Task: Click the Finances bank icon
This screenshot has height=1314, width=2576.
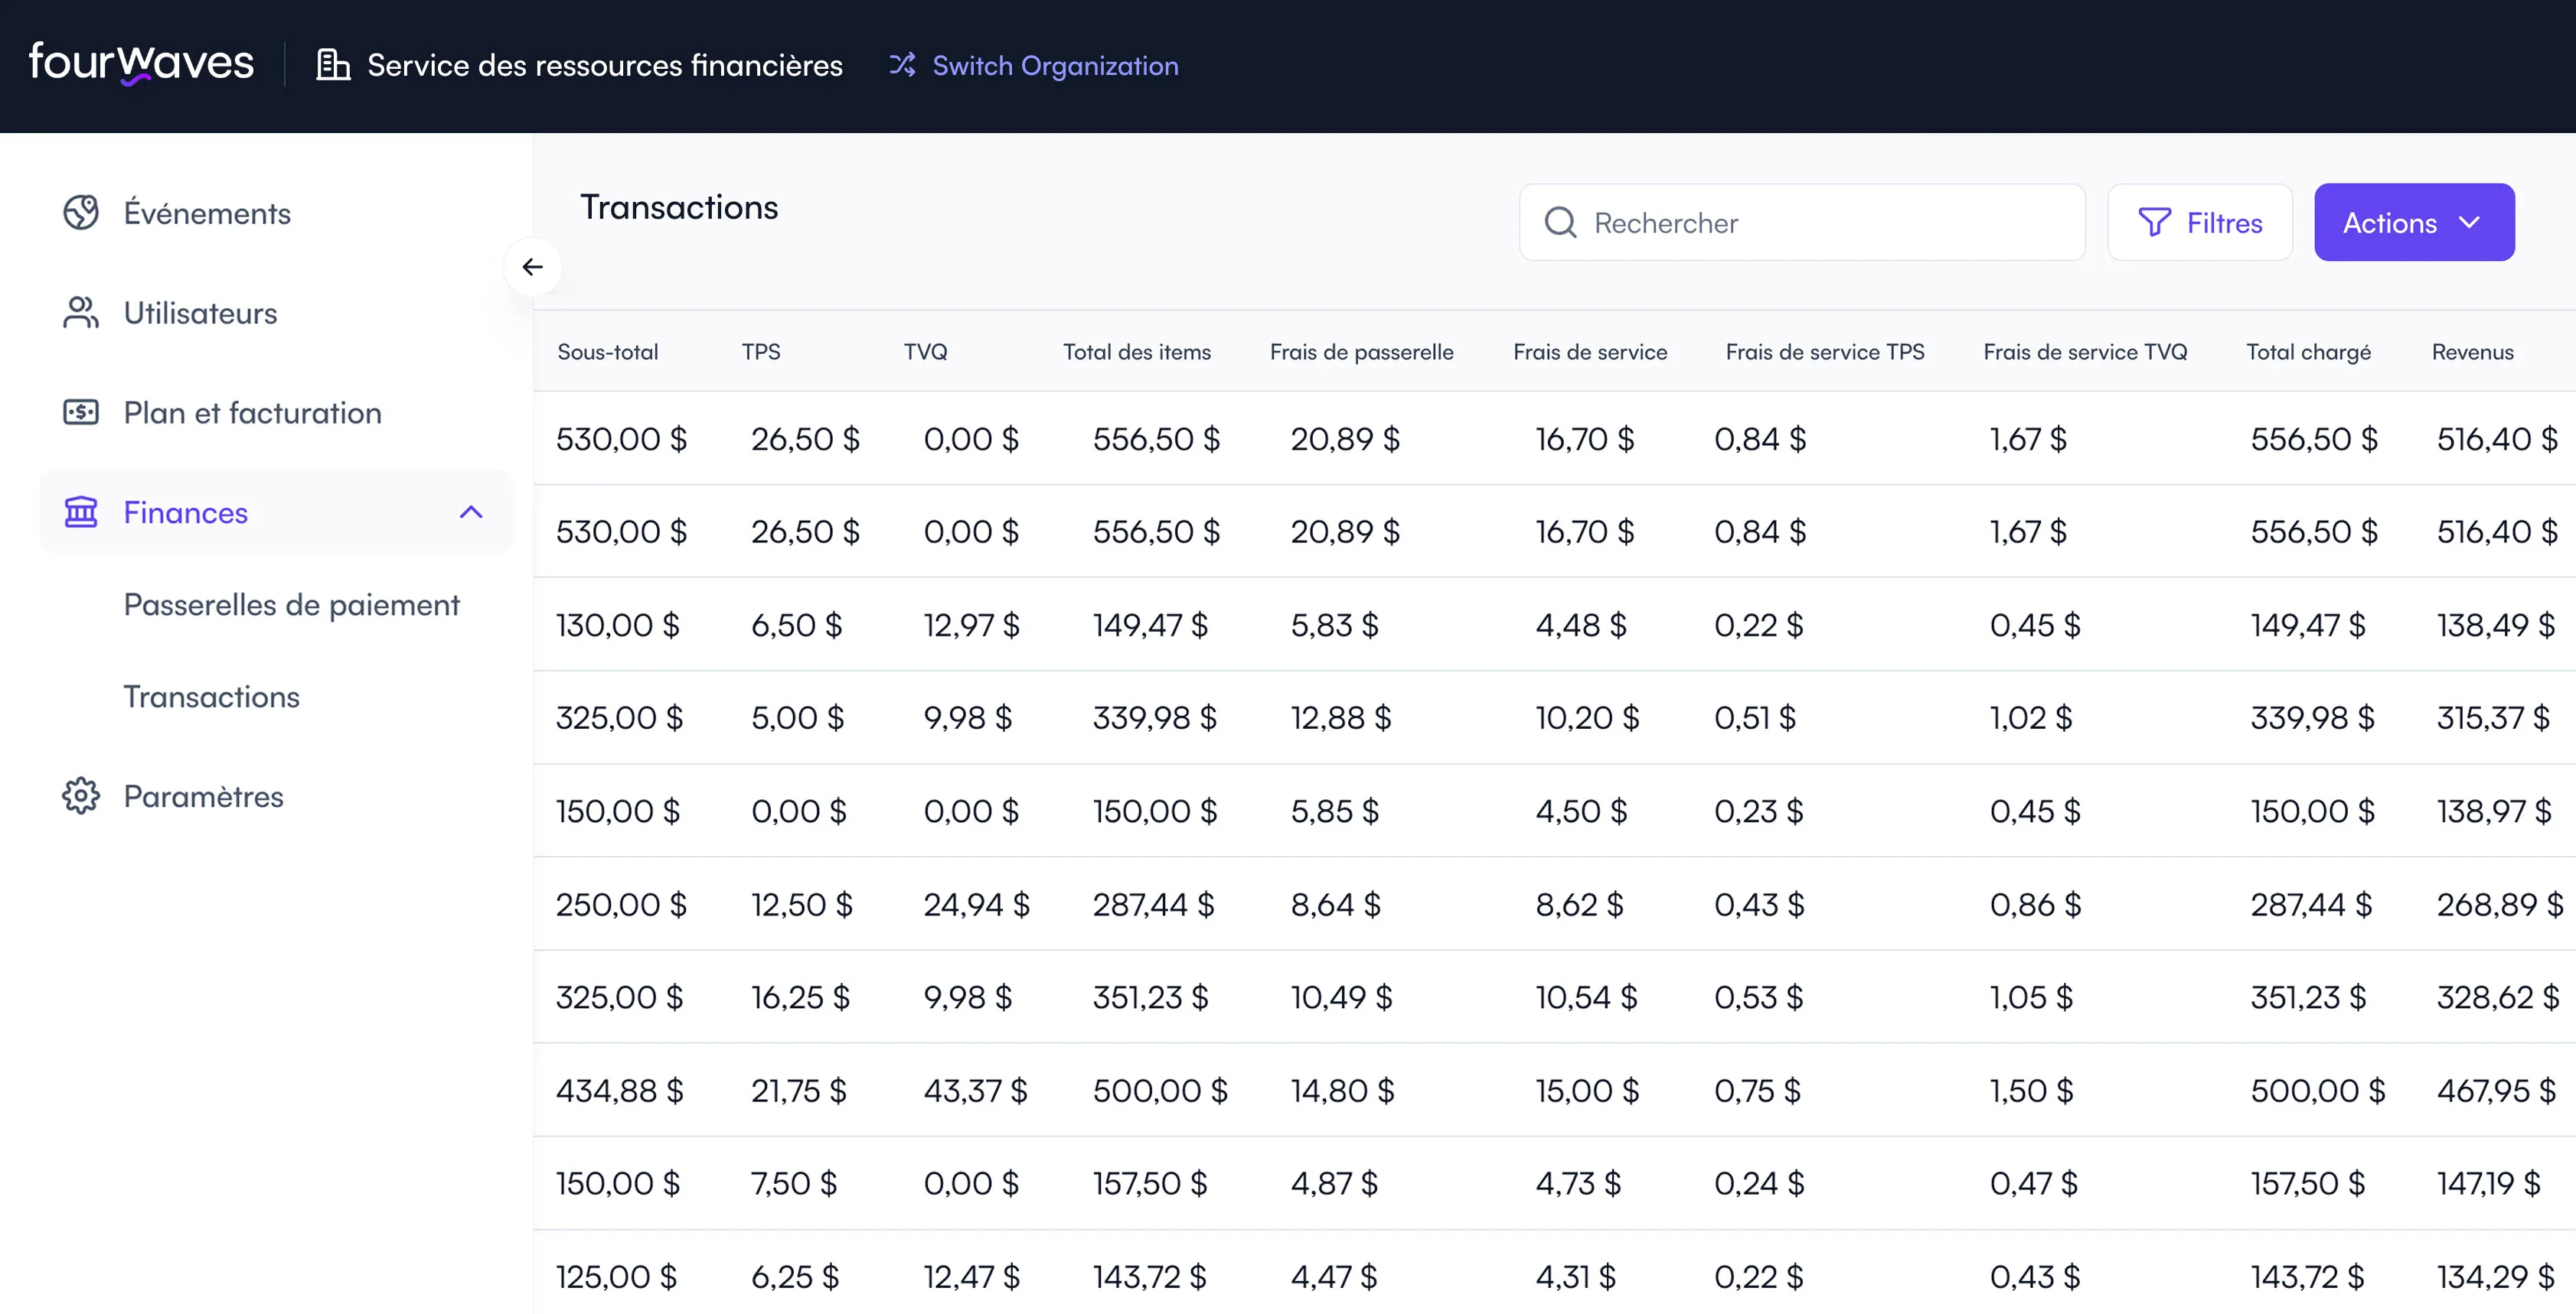Action: [81, 512]
